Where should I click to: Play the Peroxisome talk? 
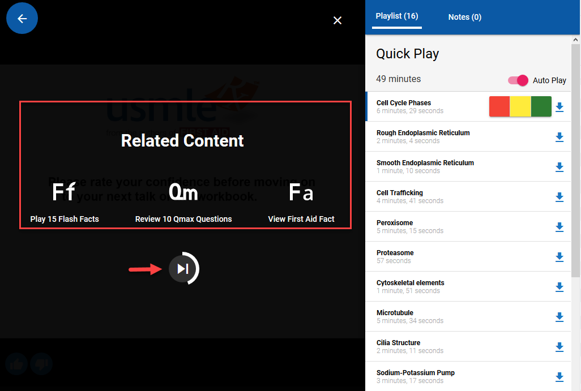click(x=468, y=226)
